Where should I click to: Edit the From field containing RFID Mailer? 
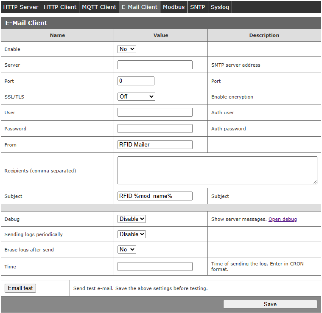(x=155, y=144)
